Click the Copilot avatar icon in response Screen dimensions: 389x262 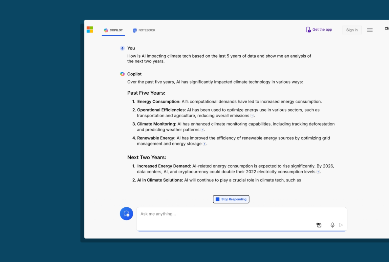click(122, 74)
